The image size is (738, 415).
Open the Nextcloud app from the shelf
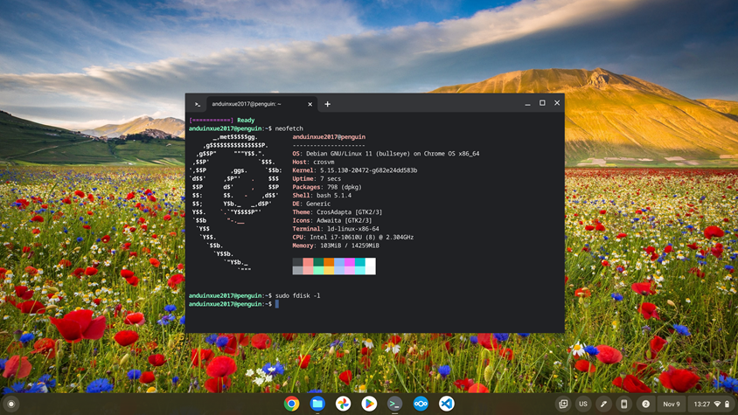coord(421,404)
